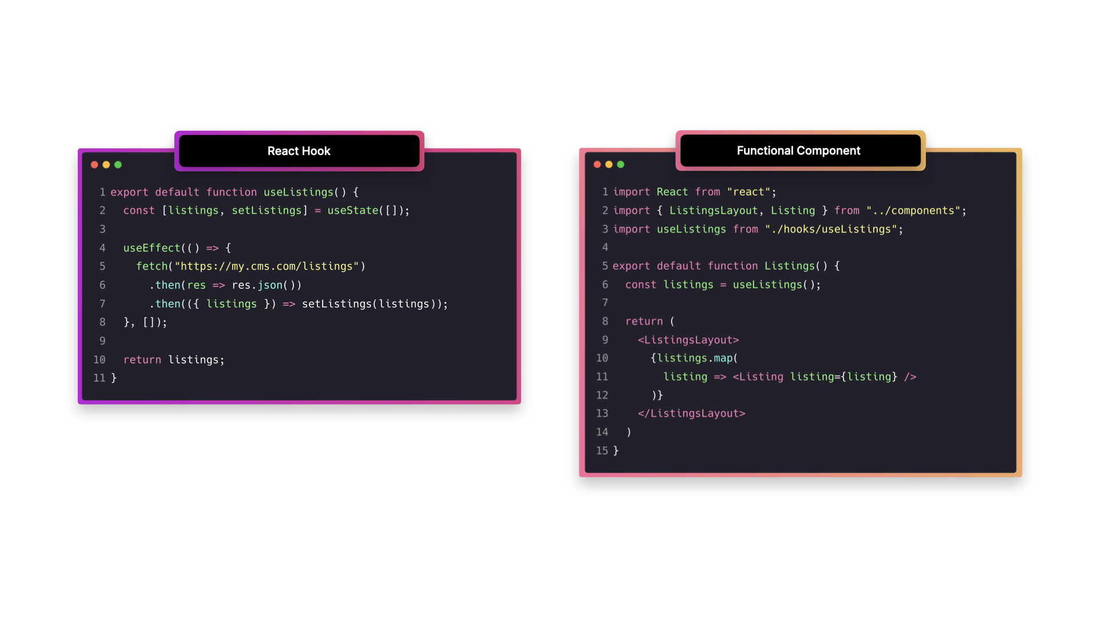Select the Functional Component title tab
The width and height of the screenshot is (1098, 617).
pos(799,151)
